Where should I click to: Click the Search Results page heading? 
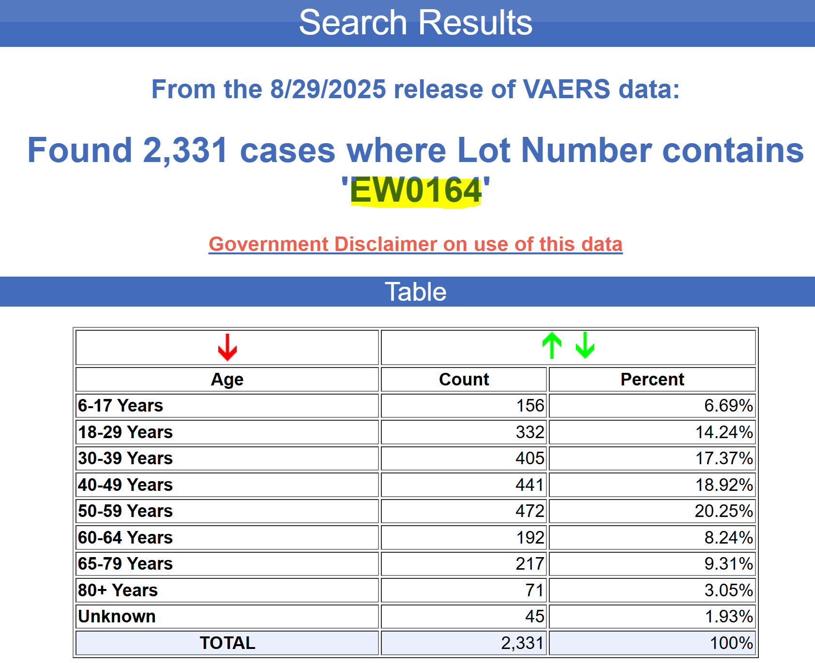coord(415,22)
